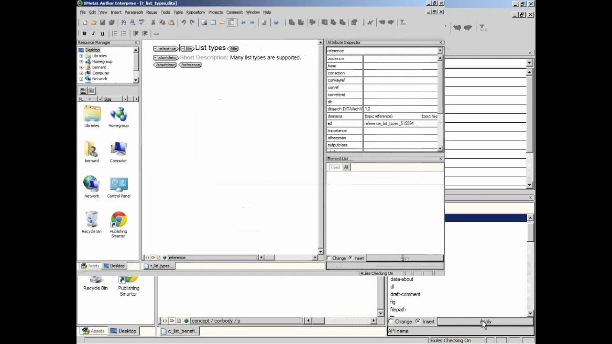Click Apply button in back window
Viewport: 612px width, 344px height.
(485, 322)
